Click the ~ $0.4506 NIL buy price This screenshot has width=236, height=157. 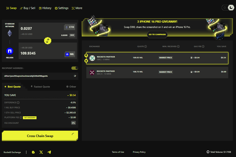71,108
